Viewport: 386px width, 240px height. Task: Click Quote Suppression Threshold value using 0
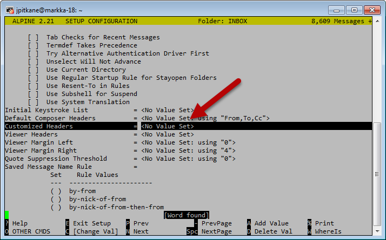(188, 159)
